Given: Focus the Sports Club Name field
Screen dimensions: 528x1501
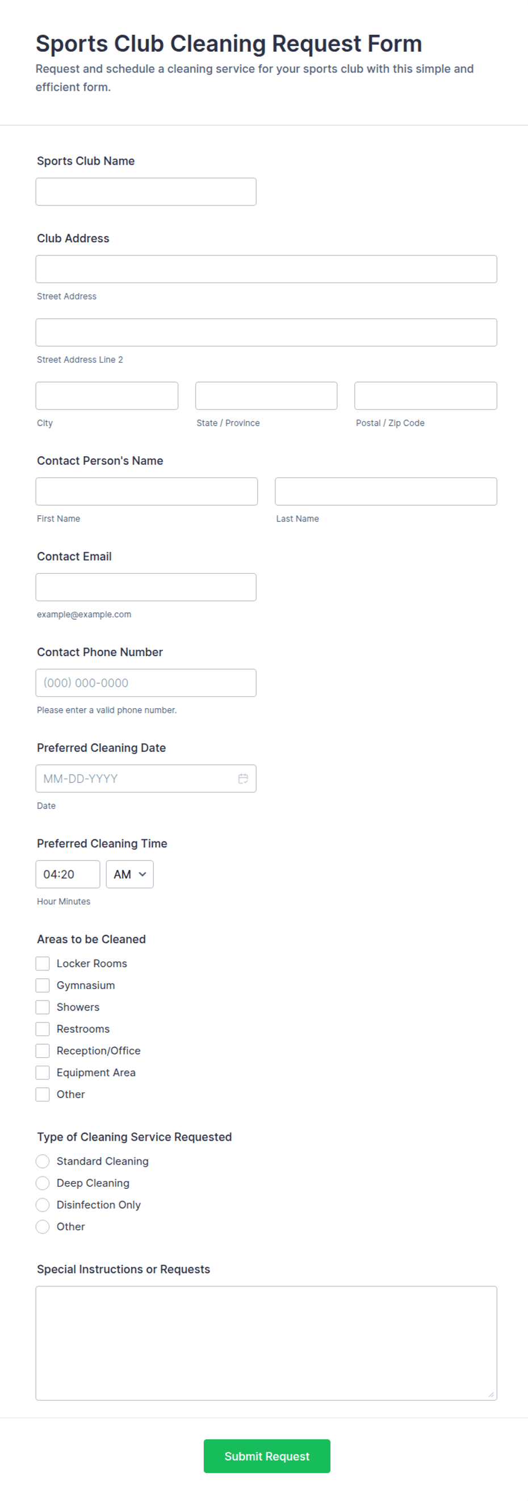Looking at the screenshot, I should click(146, 192).
